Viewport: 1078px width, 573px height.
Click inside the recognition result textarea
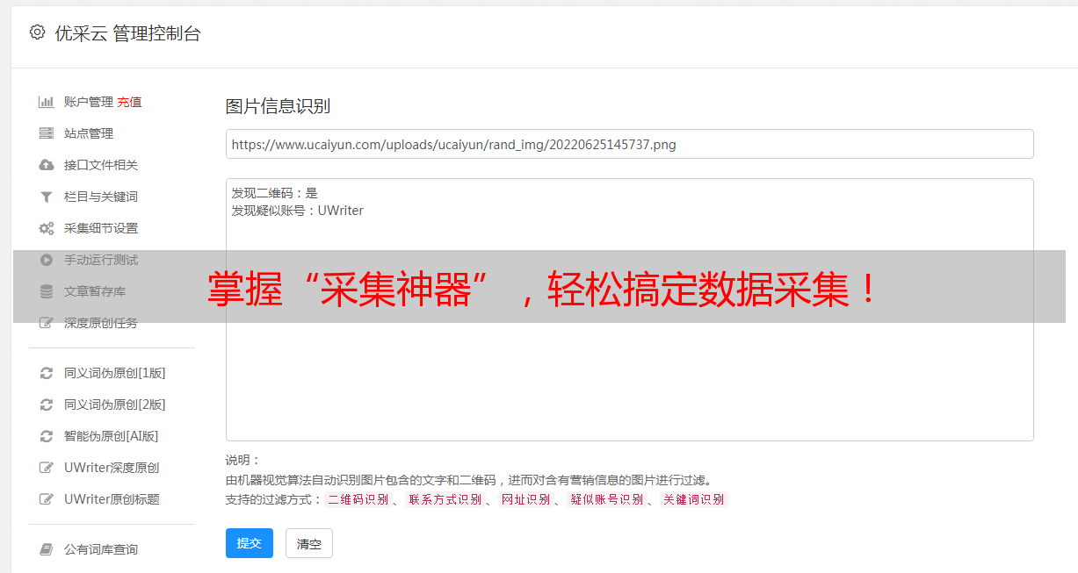click(629, 310)
